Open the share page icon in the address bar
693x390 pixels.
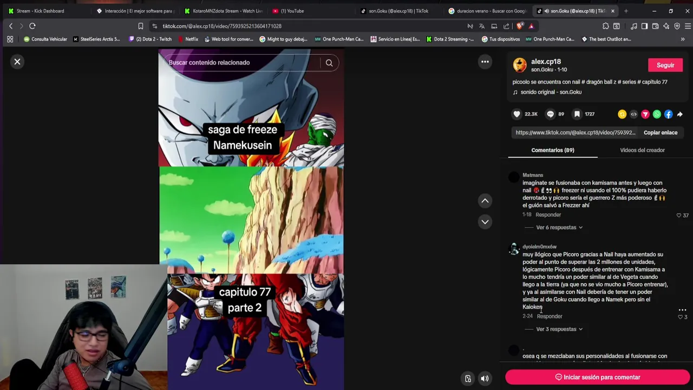tap(506, 26)
